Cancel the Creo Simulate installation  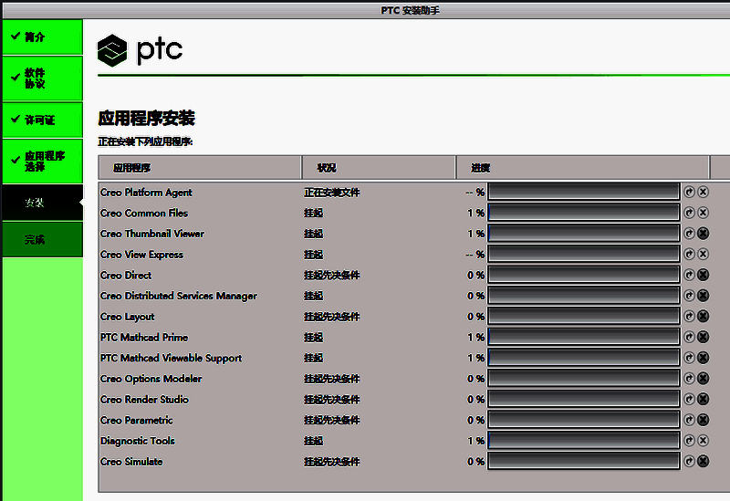pos(703,462)
